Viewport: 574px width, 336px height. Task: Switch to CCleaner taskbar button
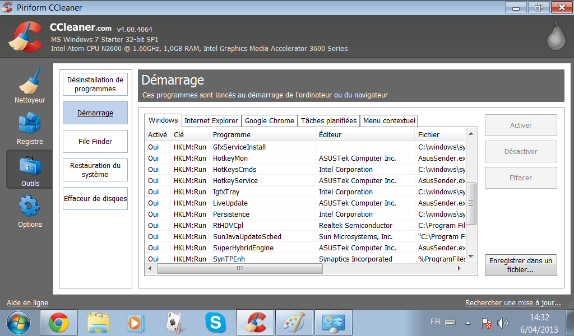click(x=255, y=323)
